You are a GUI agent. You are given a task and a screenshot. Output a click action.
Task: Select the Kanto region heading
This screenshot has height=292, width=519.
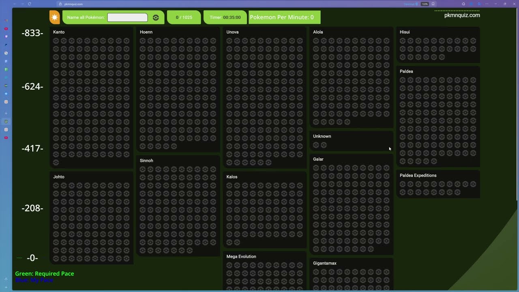(59, 32)
